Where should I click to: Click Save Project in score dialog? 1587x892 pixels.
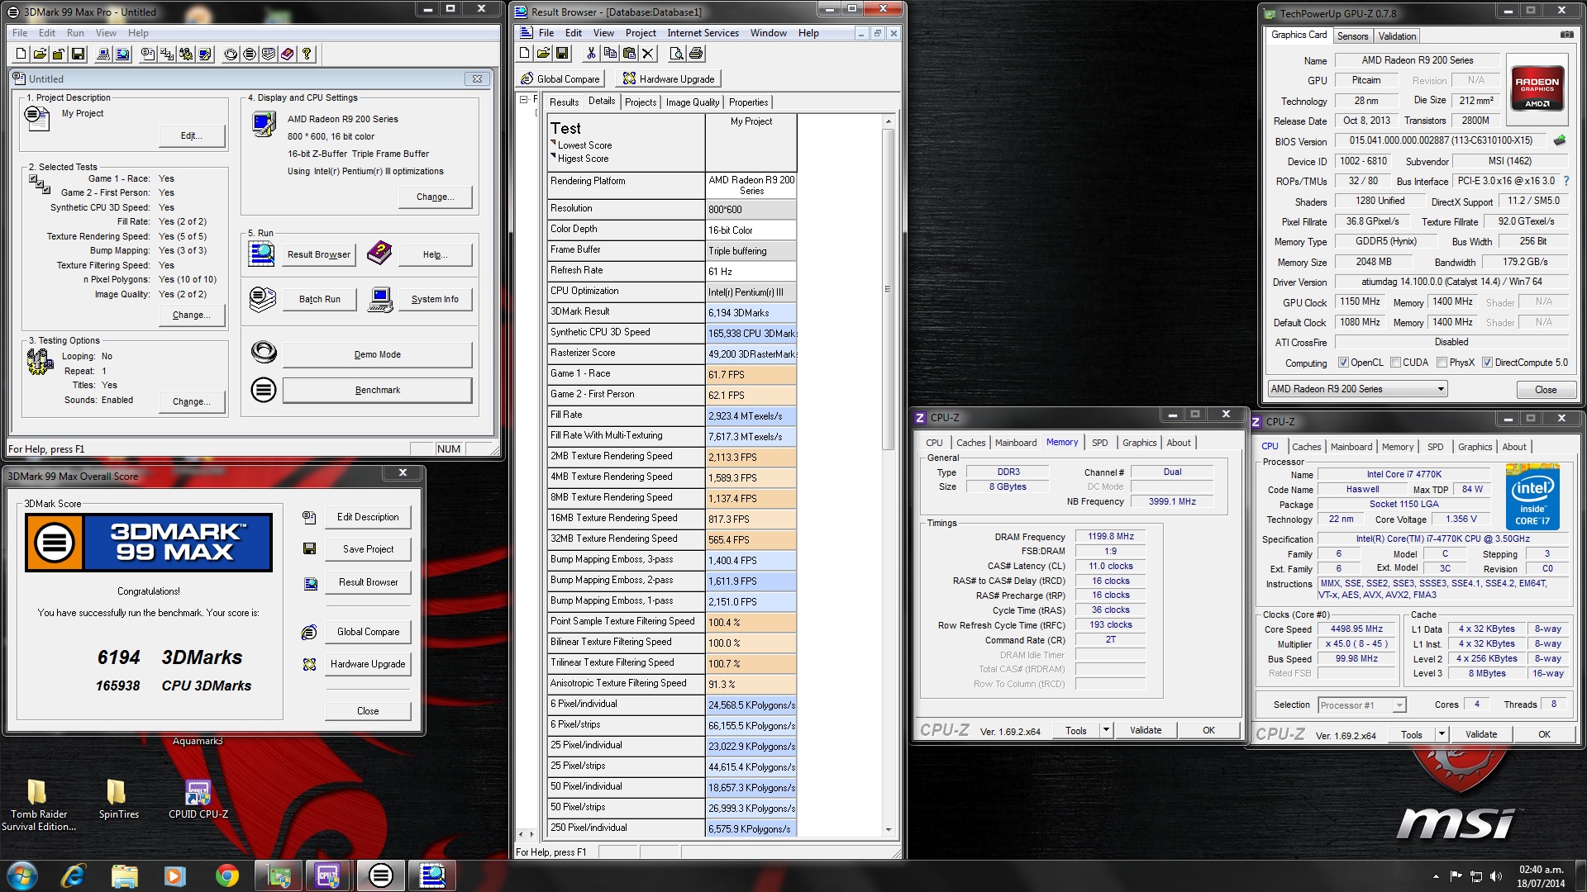pos(368,549)
